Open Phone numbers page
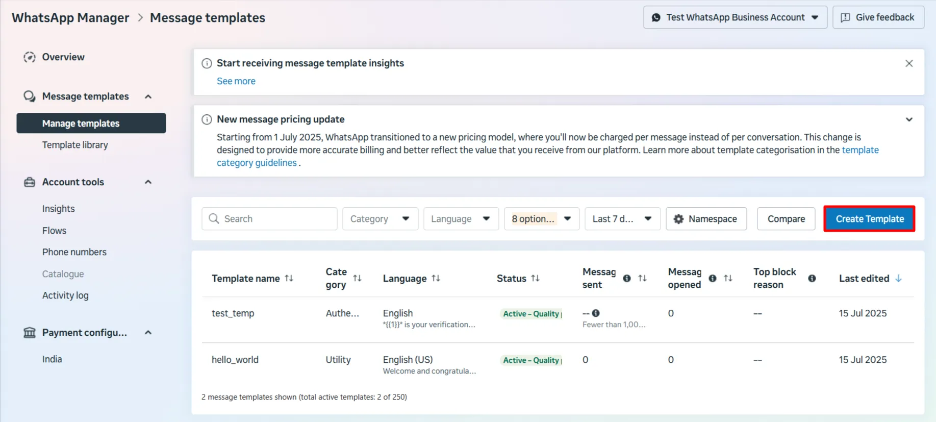936x422 pixels. point(74,252)
